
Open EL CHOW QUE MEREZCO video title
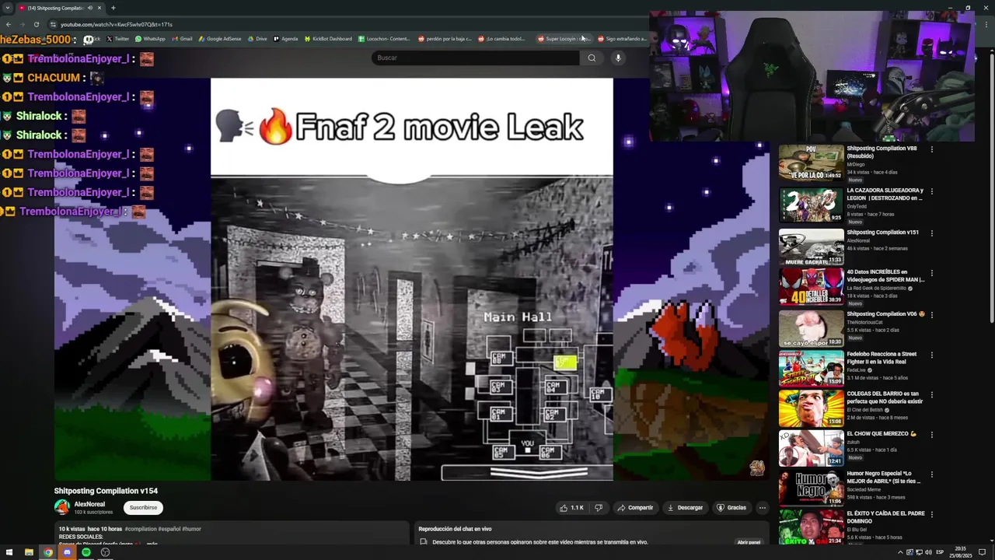(x=882, y=434)
